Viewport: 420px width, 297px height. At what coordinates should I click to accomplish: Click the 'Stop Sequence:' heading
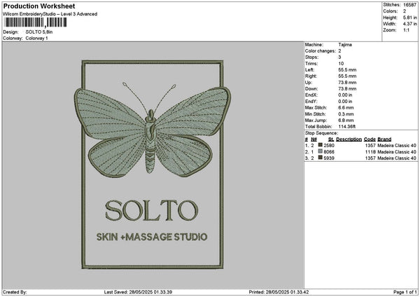(321, 133)
